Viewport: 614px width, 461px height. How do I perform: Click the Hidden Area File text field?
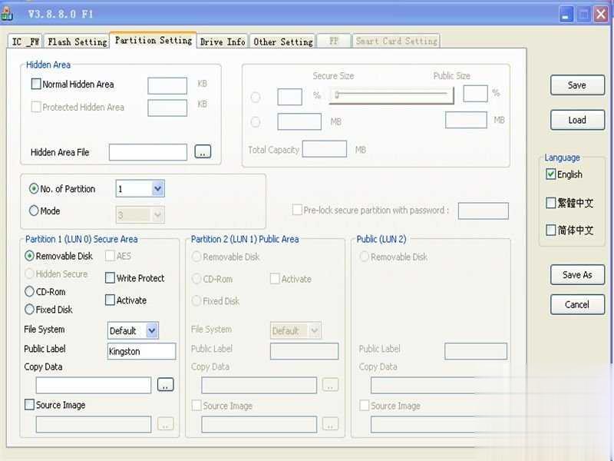click(x=148, y=152)
